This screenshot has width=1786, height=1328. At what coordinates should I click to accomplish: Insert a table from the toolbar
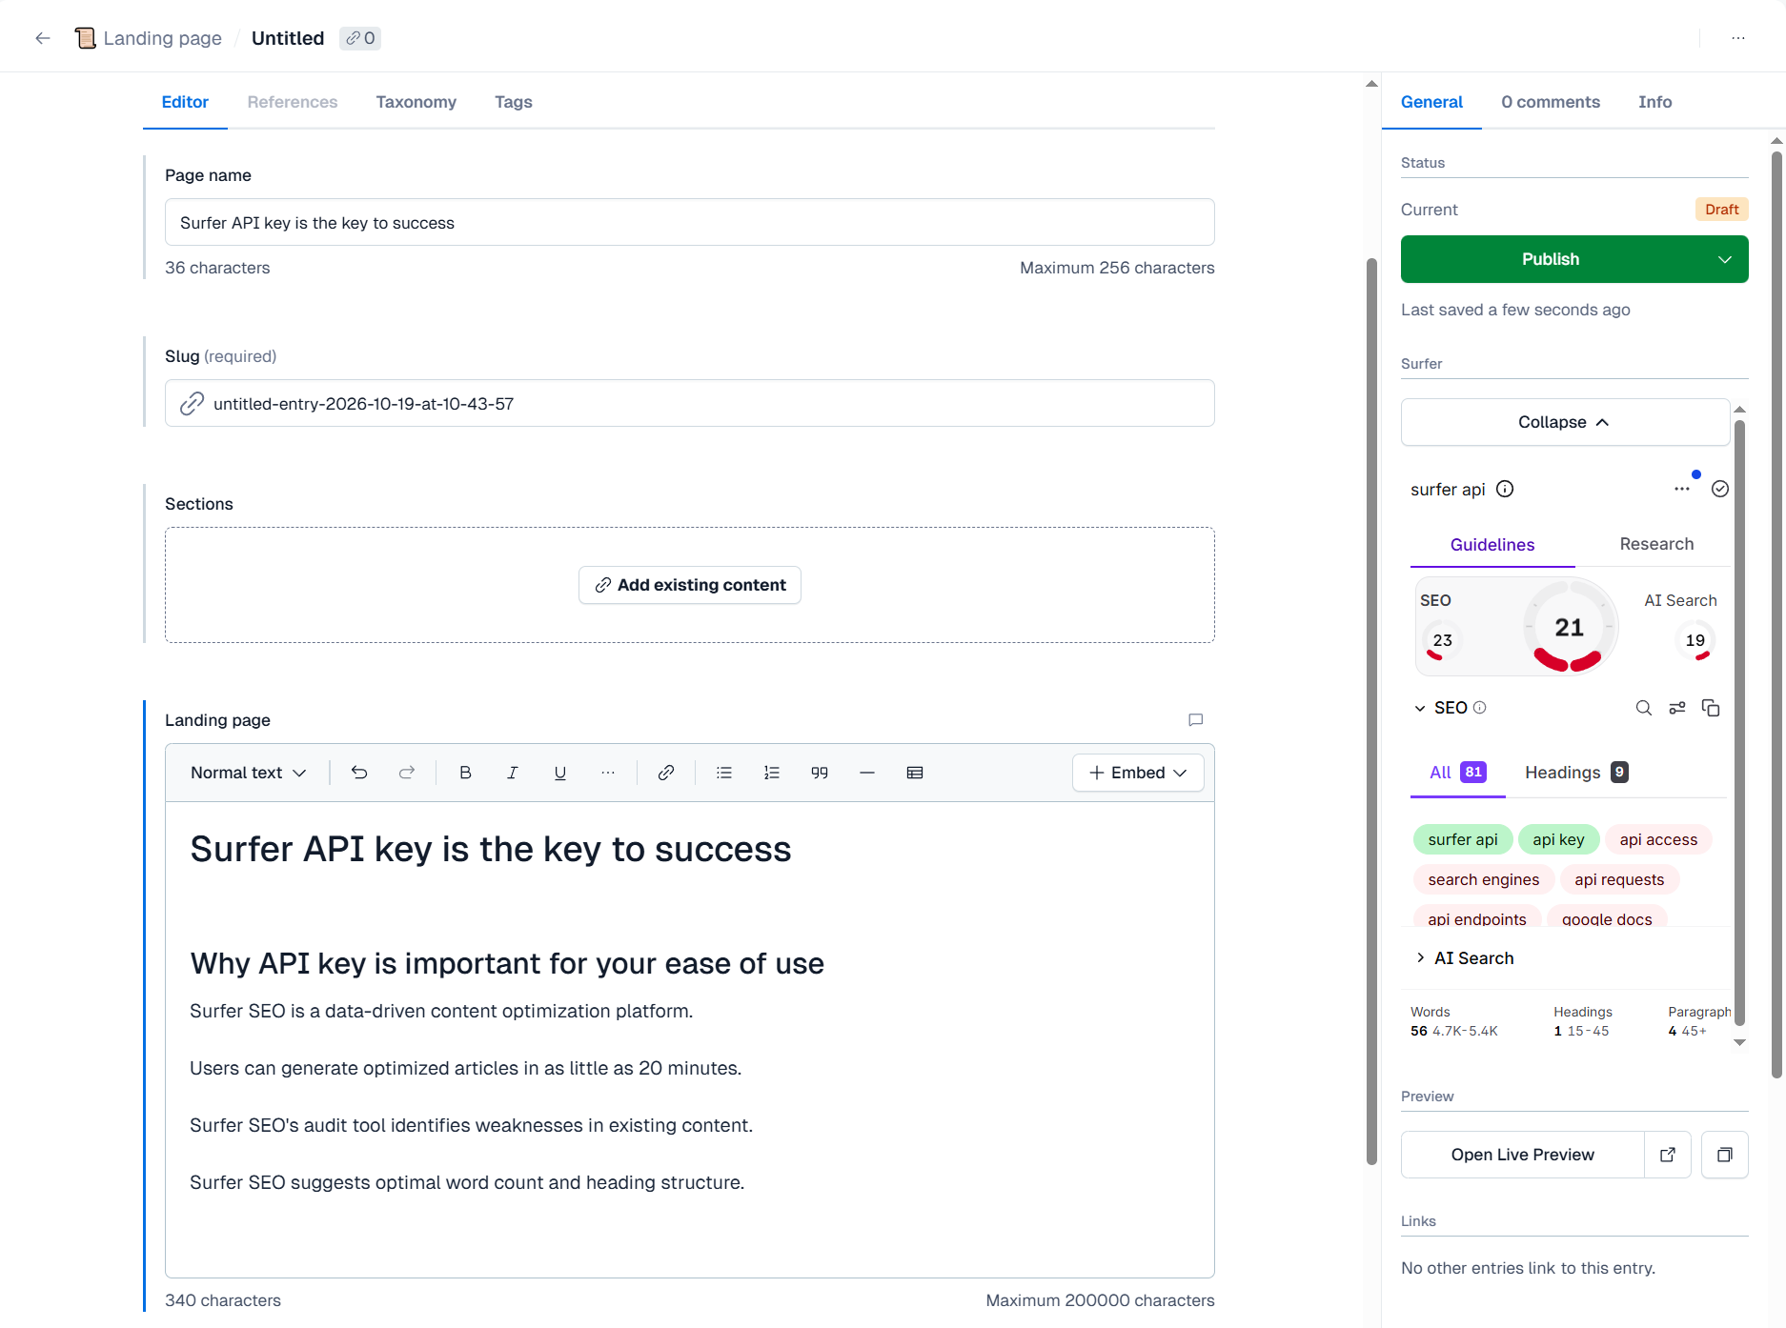pos(915,773)
